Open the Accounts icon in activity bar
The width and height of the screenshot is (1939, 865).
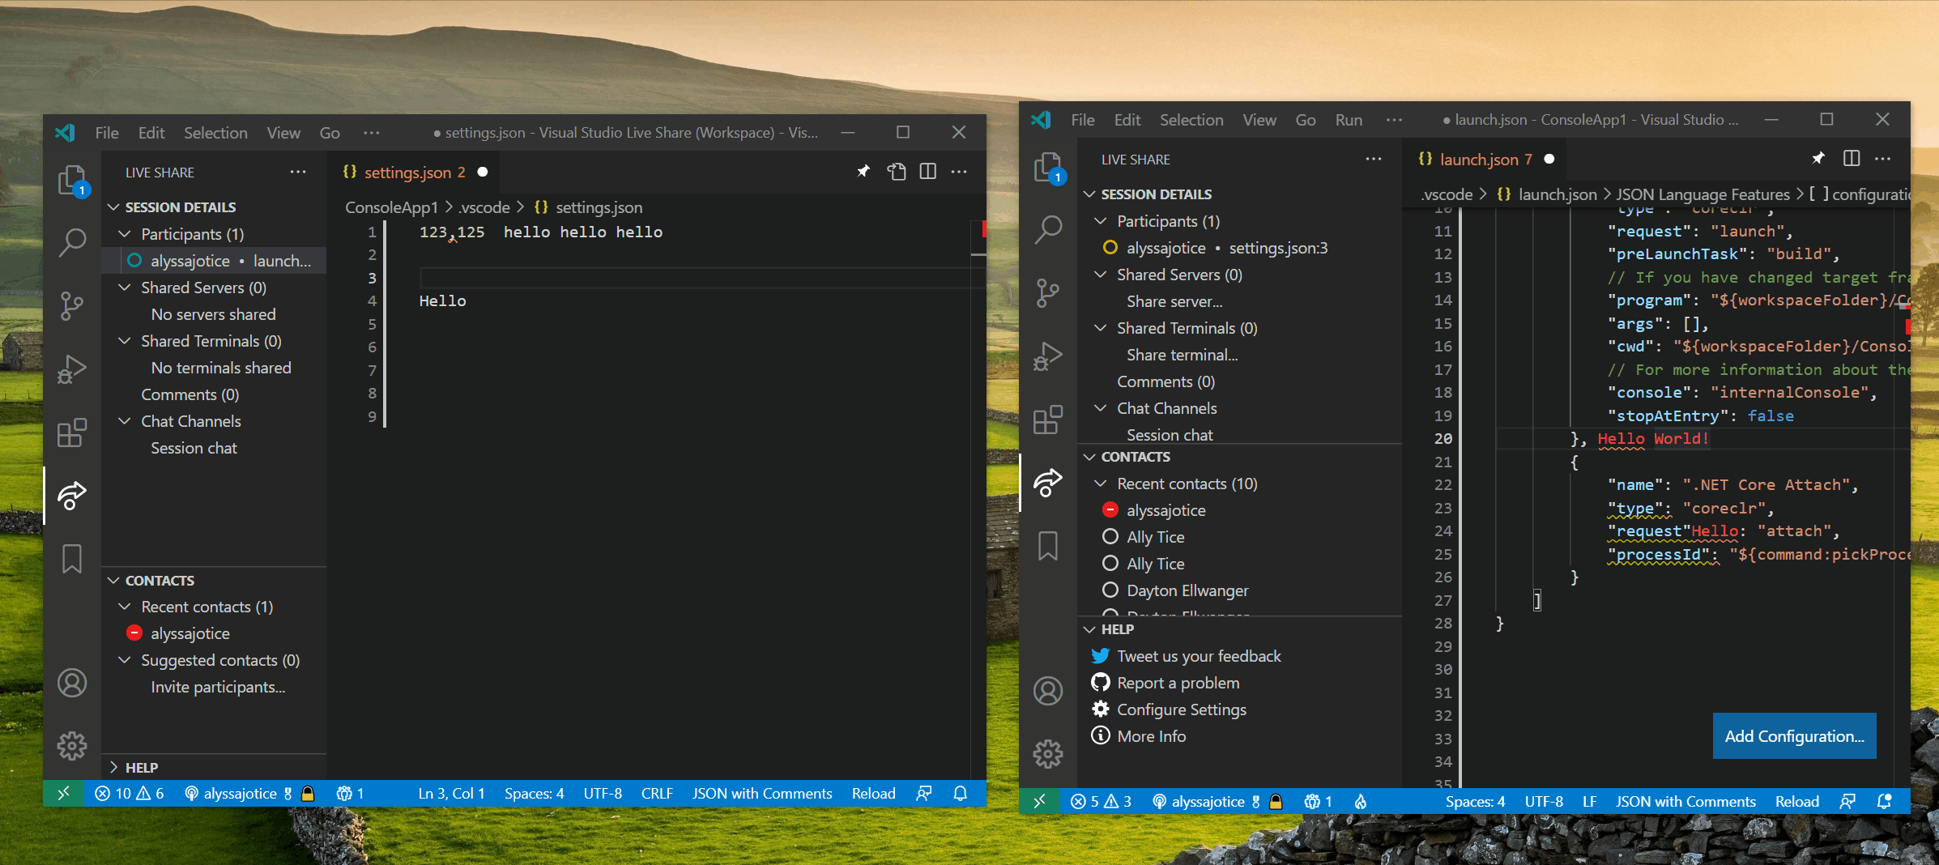tap(73, 683)
